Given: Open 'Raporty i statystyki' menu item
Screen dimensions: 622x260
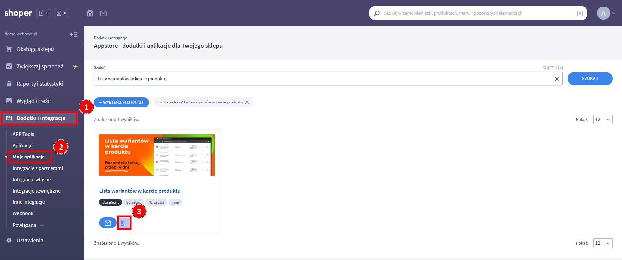Looking at the screenshot, I should tap(39, 84).
